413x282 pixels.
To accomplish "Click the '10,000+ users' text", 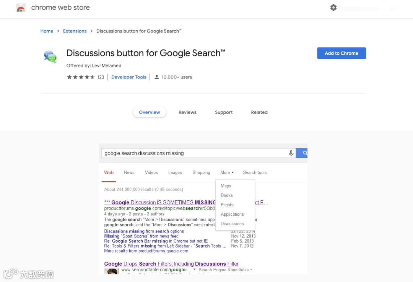I will click(177, 77).
